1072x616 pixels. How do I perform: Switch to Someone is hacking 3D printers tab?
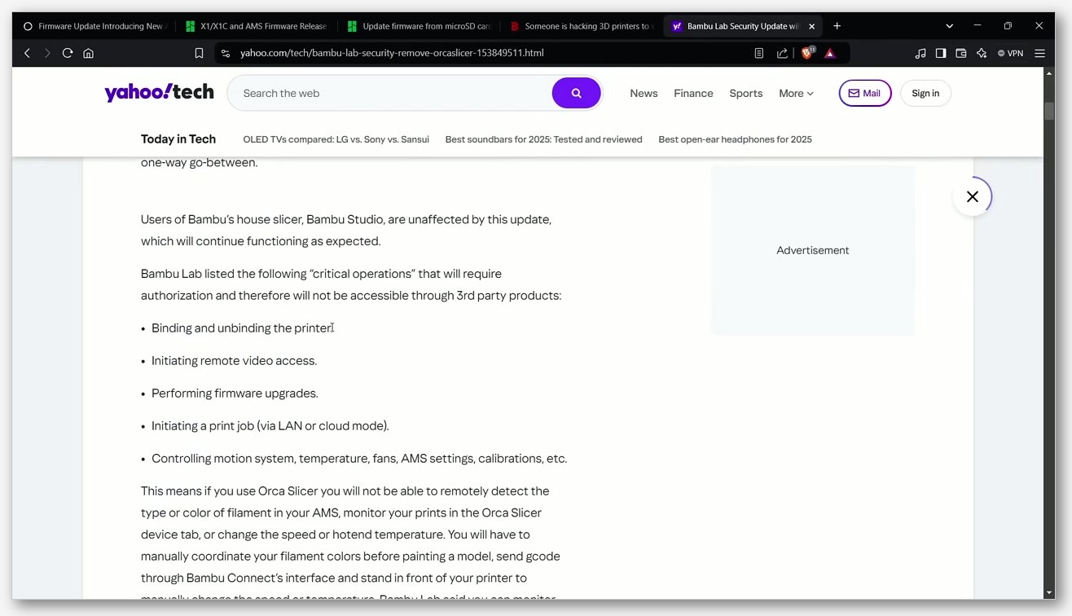coord(581,26)
